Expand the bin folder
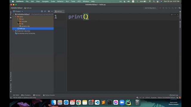This screenshot has height=107, width=191. click(x=18, y=19)
